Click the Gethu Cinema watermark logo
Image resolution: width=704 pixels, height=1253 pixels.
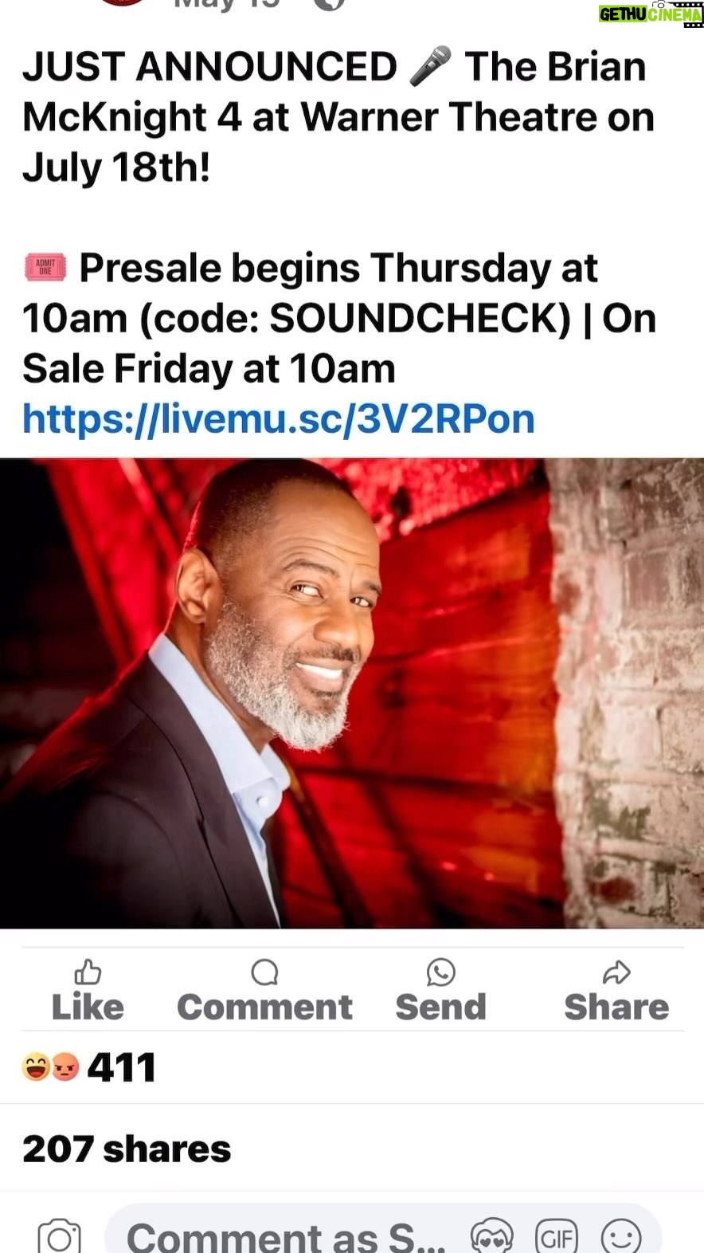point(651,14)
